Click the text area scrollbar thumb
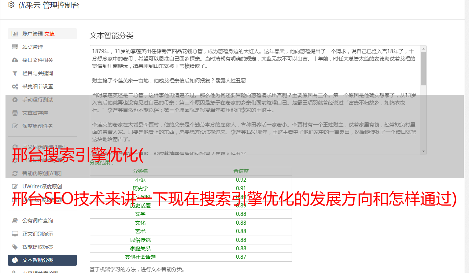Image resolution: width=469 pixels, height=273 pixels. pyautogui.click(x=424, y=69)
